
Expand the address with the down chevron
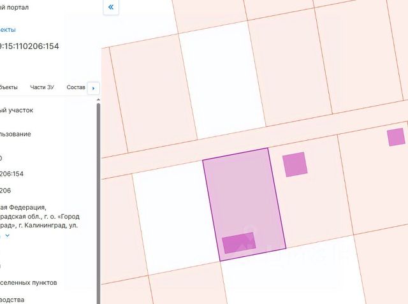tap(8, 236)
